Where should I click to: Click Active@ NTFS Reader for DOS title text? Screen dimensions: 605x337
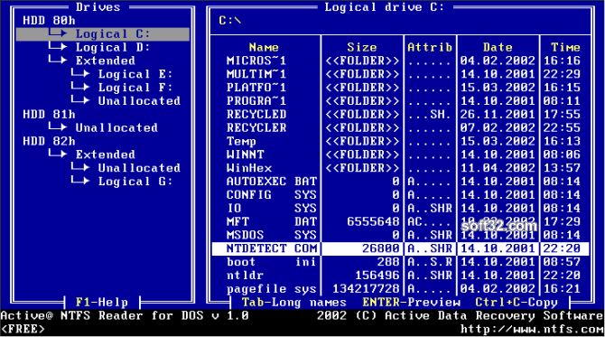[x=125, y=316]
